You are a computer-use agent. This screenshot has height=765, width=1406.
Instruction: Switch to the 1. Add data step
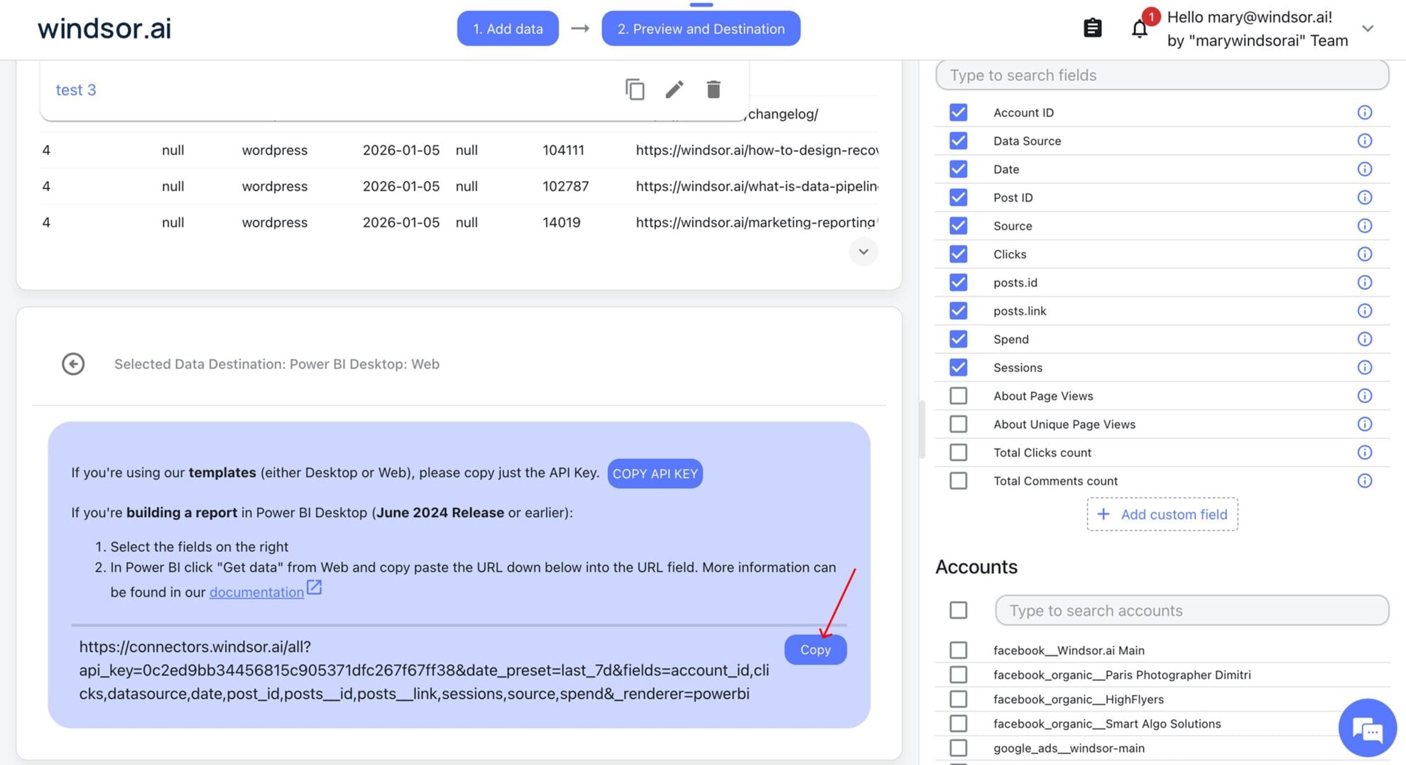[508, 28]
